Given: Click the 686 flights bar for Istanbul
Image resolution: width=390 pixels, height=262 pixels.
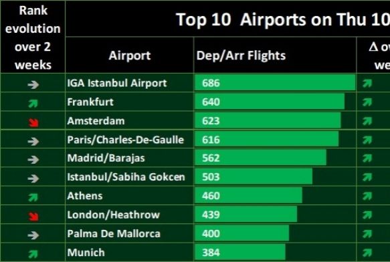Looking at the screenshot, I should (x=275, y=83).
